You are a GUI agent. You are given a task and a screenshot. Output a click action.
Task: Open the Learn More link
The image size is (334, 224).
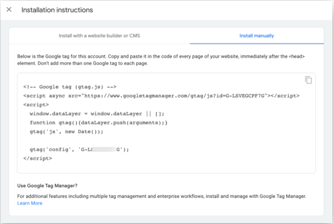pyautogui.click(x=30, y=203)
